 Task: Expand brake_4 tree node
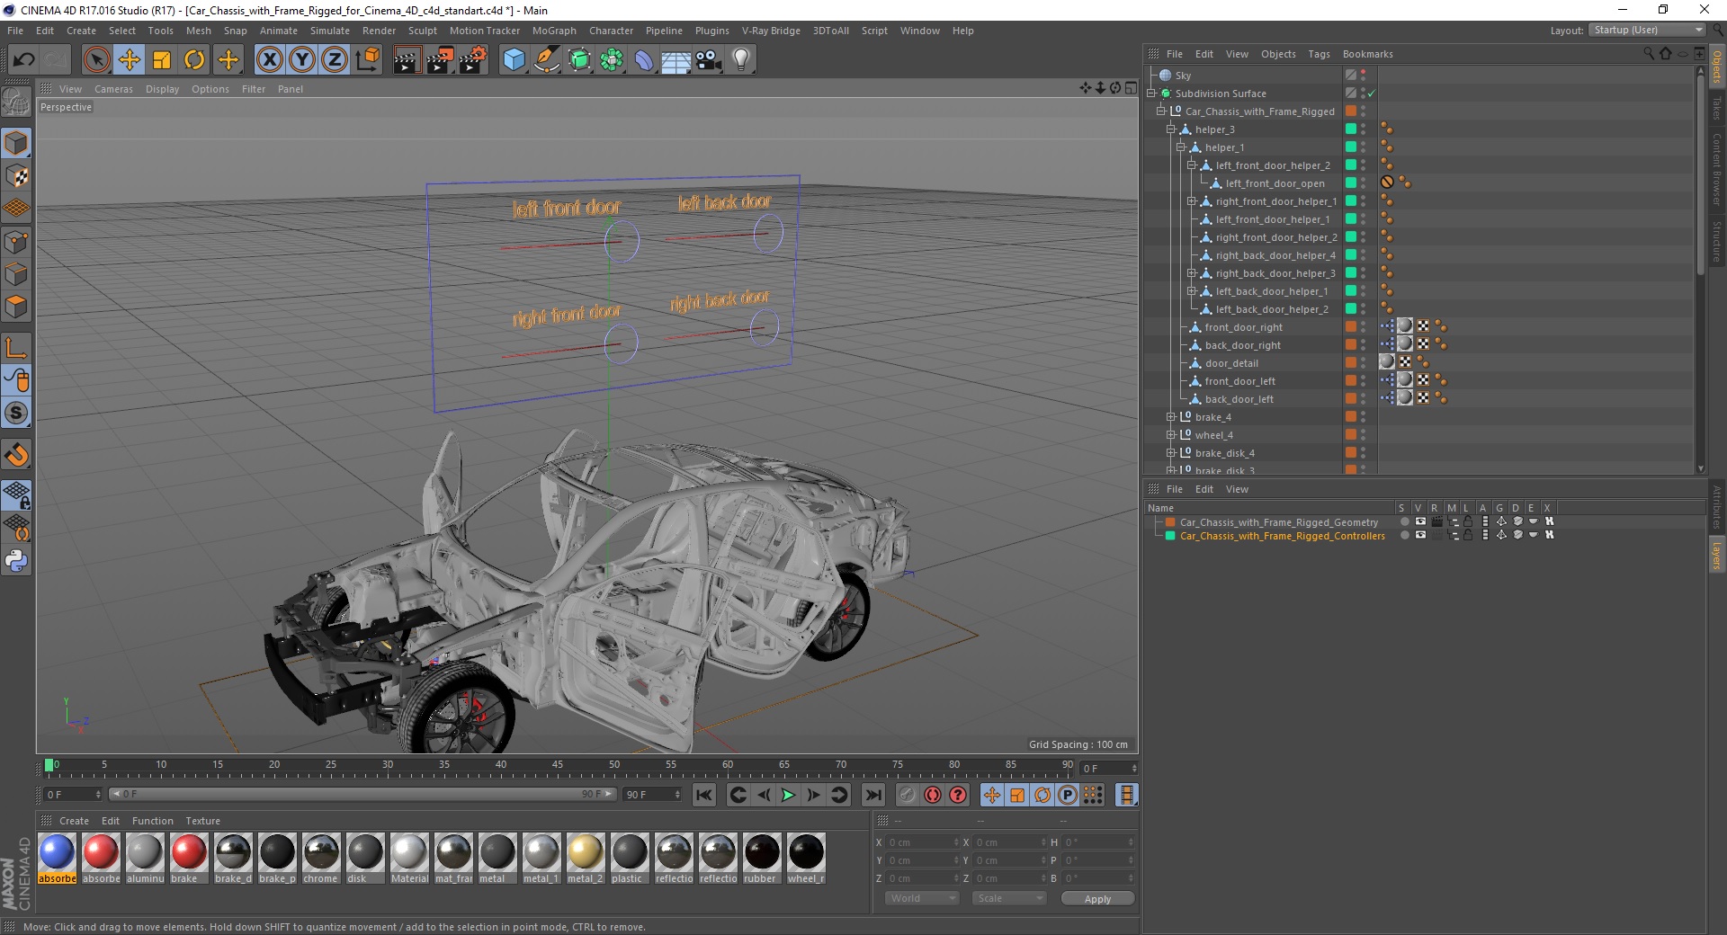coord(1171,417)
